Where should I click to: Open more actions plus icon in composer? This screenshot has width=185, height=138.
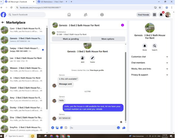click(53, 128)
